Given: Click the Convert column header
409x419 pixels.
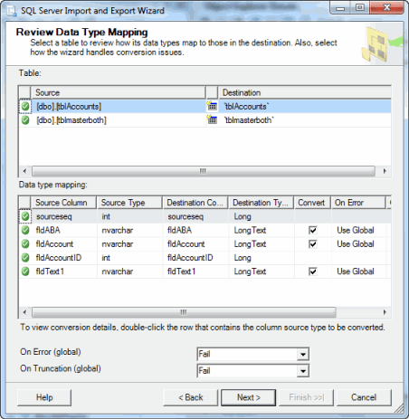Looking at the screenshot, I should pos(312,203).
